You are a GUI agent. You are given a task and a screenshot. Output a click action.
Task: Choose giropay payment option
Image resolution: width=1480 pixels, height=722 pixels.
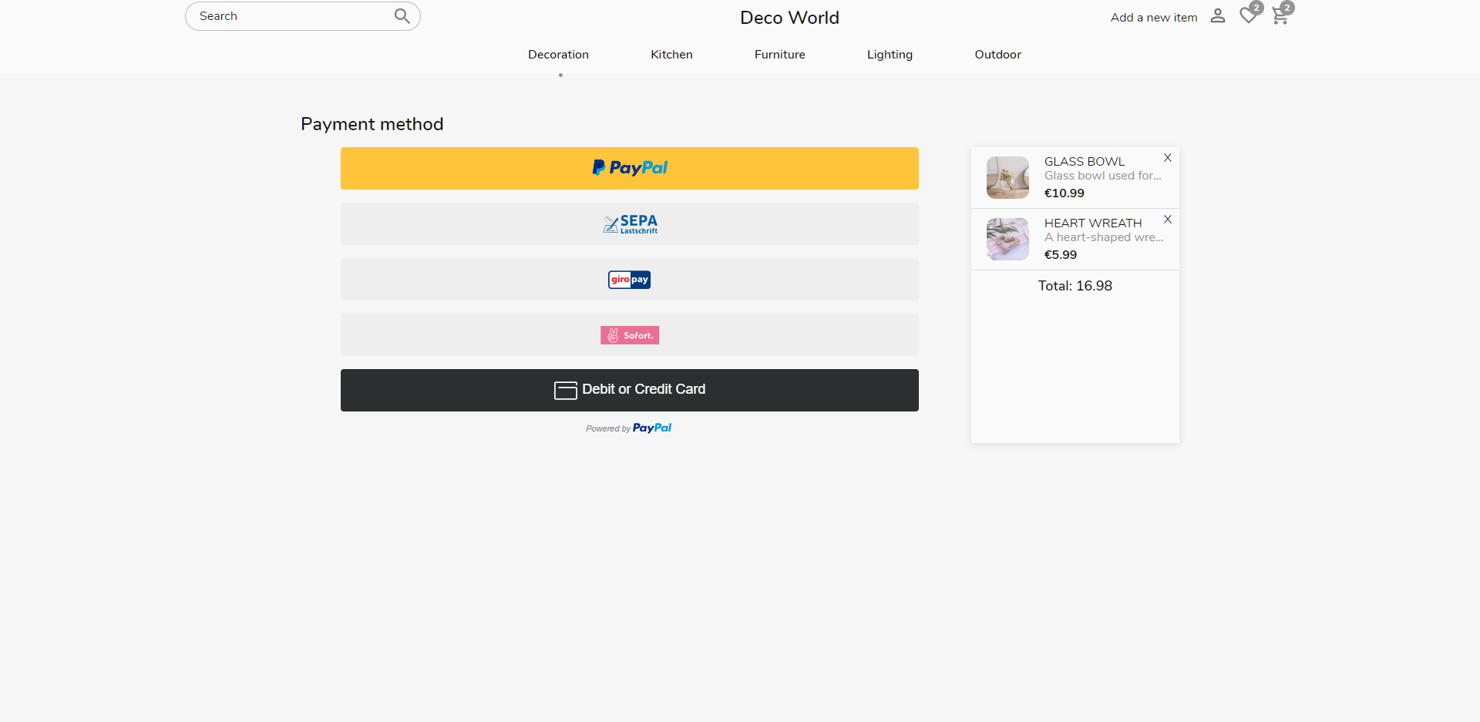630,279
